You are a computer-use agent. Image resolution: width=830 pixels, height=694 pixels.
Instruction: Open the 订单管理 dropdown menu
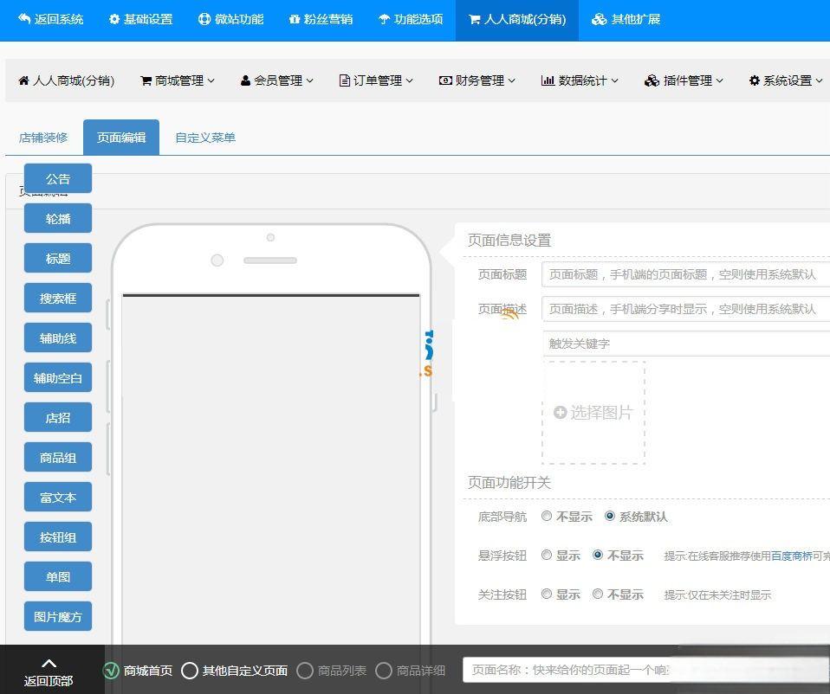pos(375,80)
